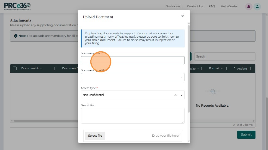Toggle the select-all checkbox in table header
268x150 pixels.
15,68
